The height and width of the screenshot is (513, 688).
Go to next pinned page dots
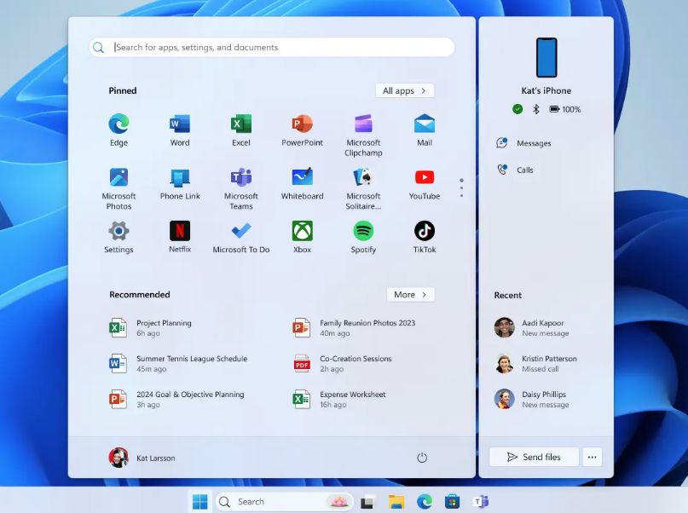pos(461,187)
